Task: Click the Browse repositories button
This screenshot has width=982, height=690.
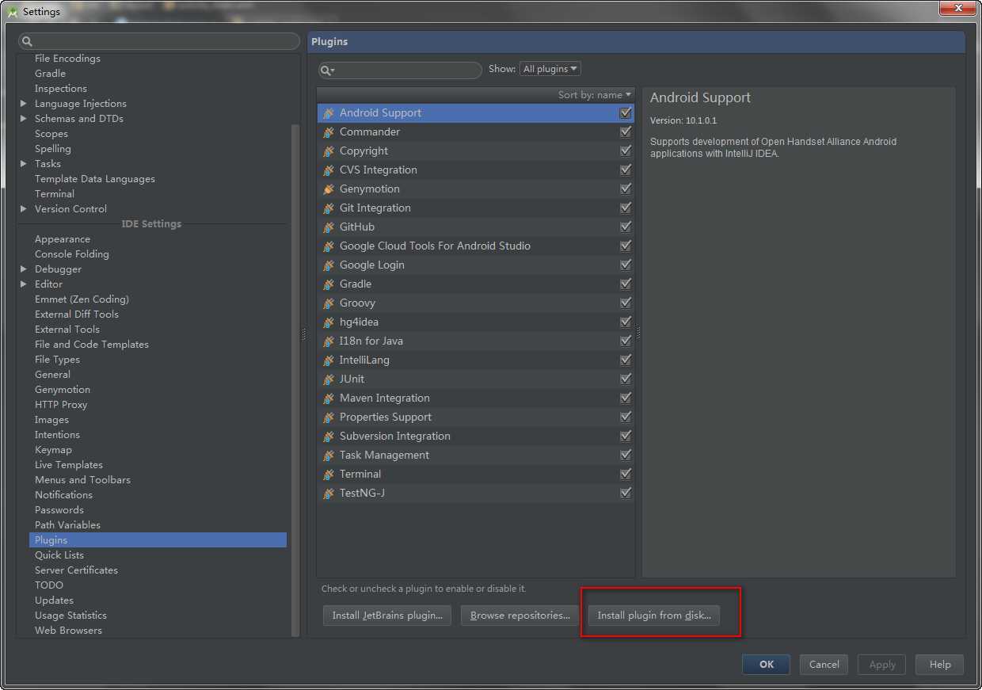Action: coord(520,616)
